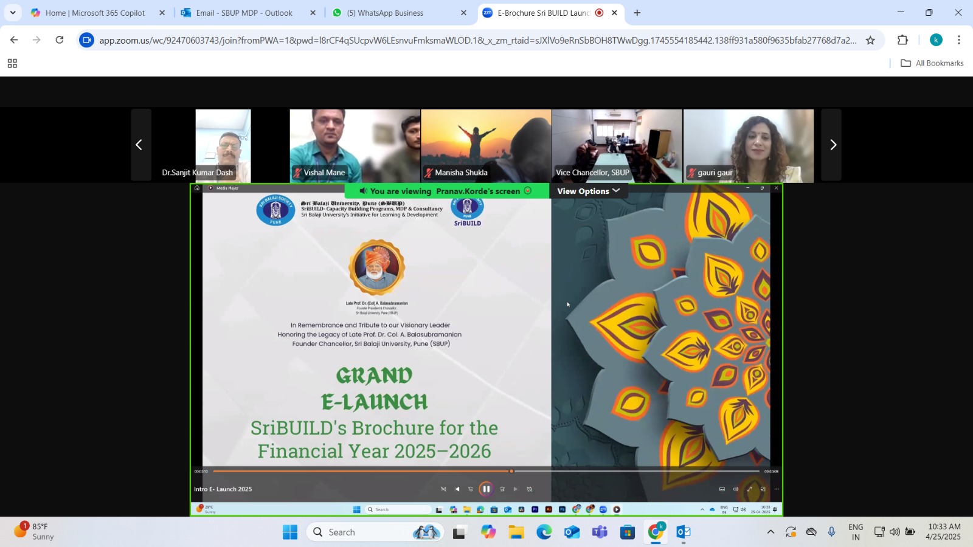
Task: Show hidden system tray icons
Action: pyautogui.click(x=770, y=532)
